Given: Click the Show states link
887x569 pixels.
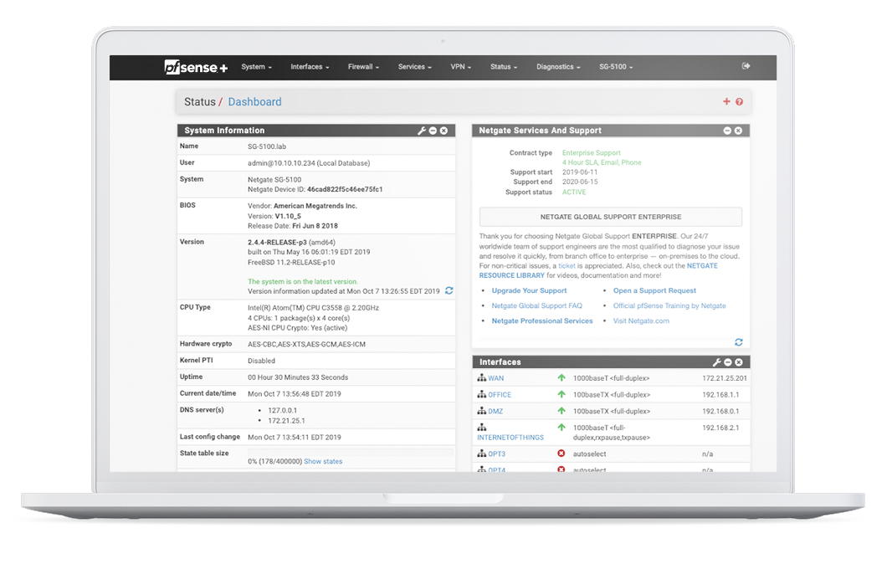Looking at the screenshot, I should tap(323, 462).
